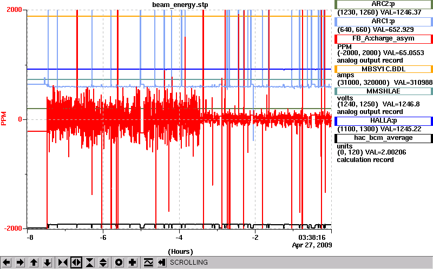Click the -2 hours x-axis label

click(x=255, y=237)
